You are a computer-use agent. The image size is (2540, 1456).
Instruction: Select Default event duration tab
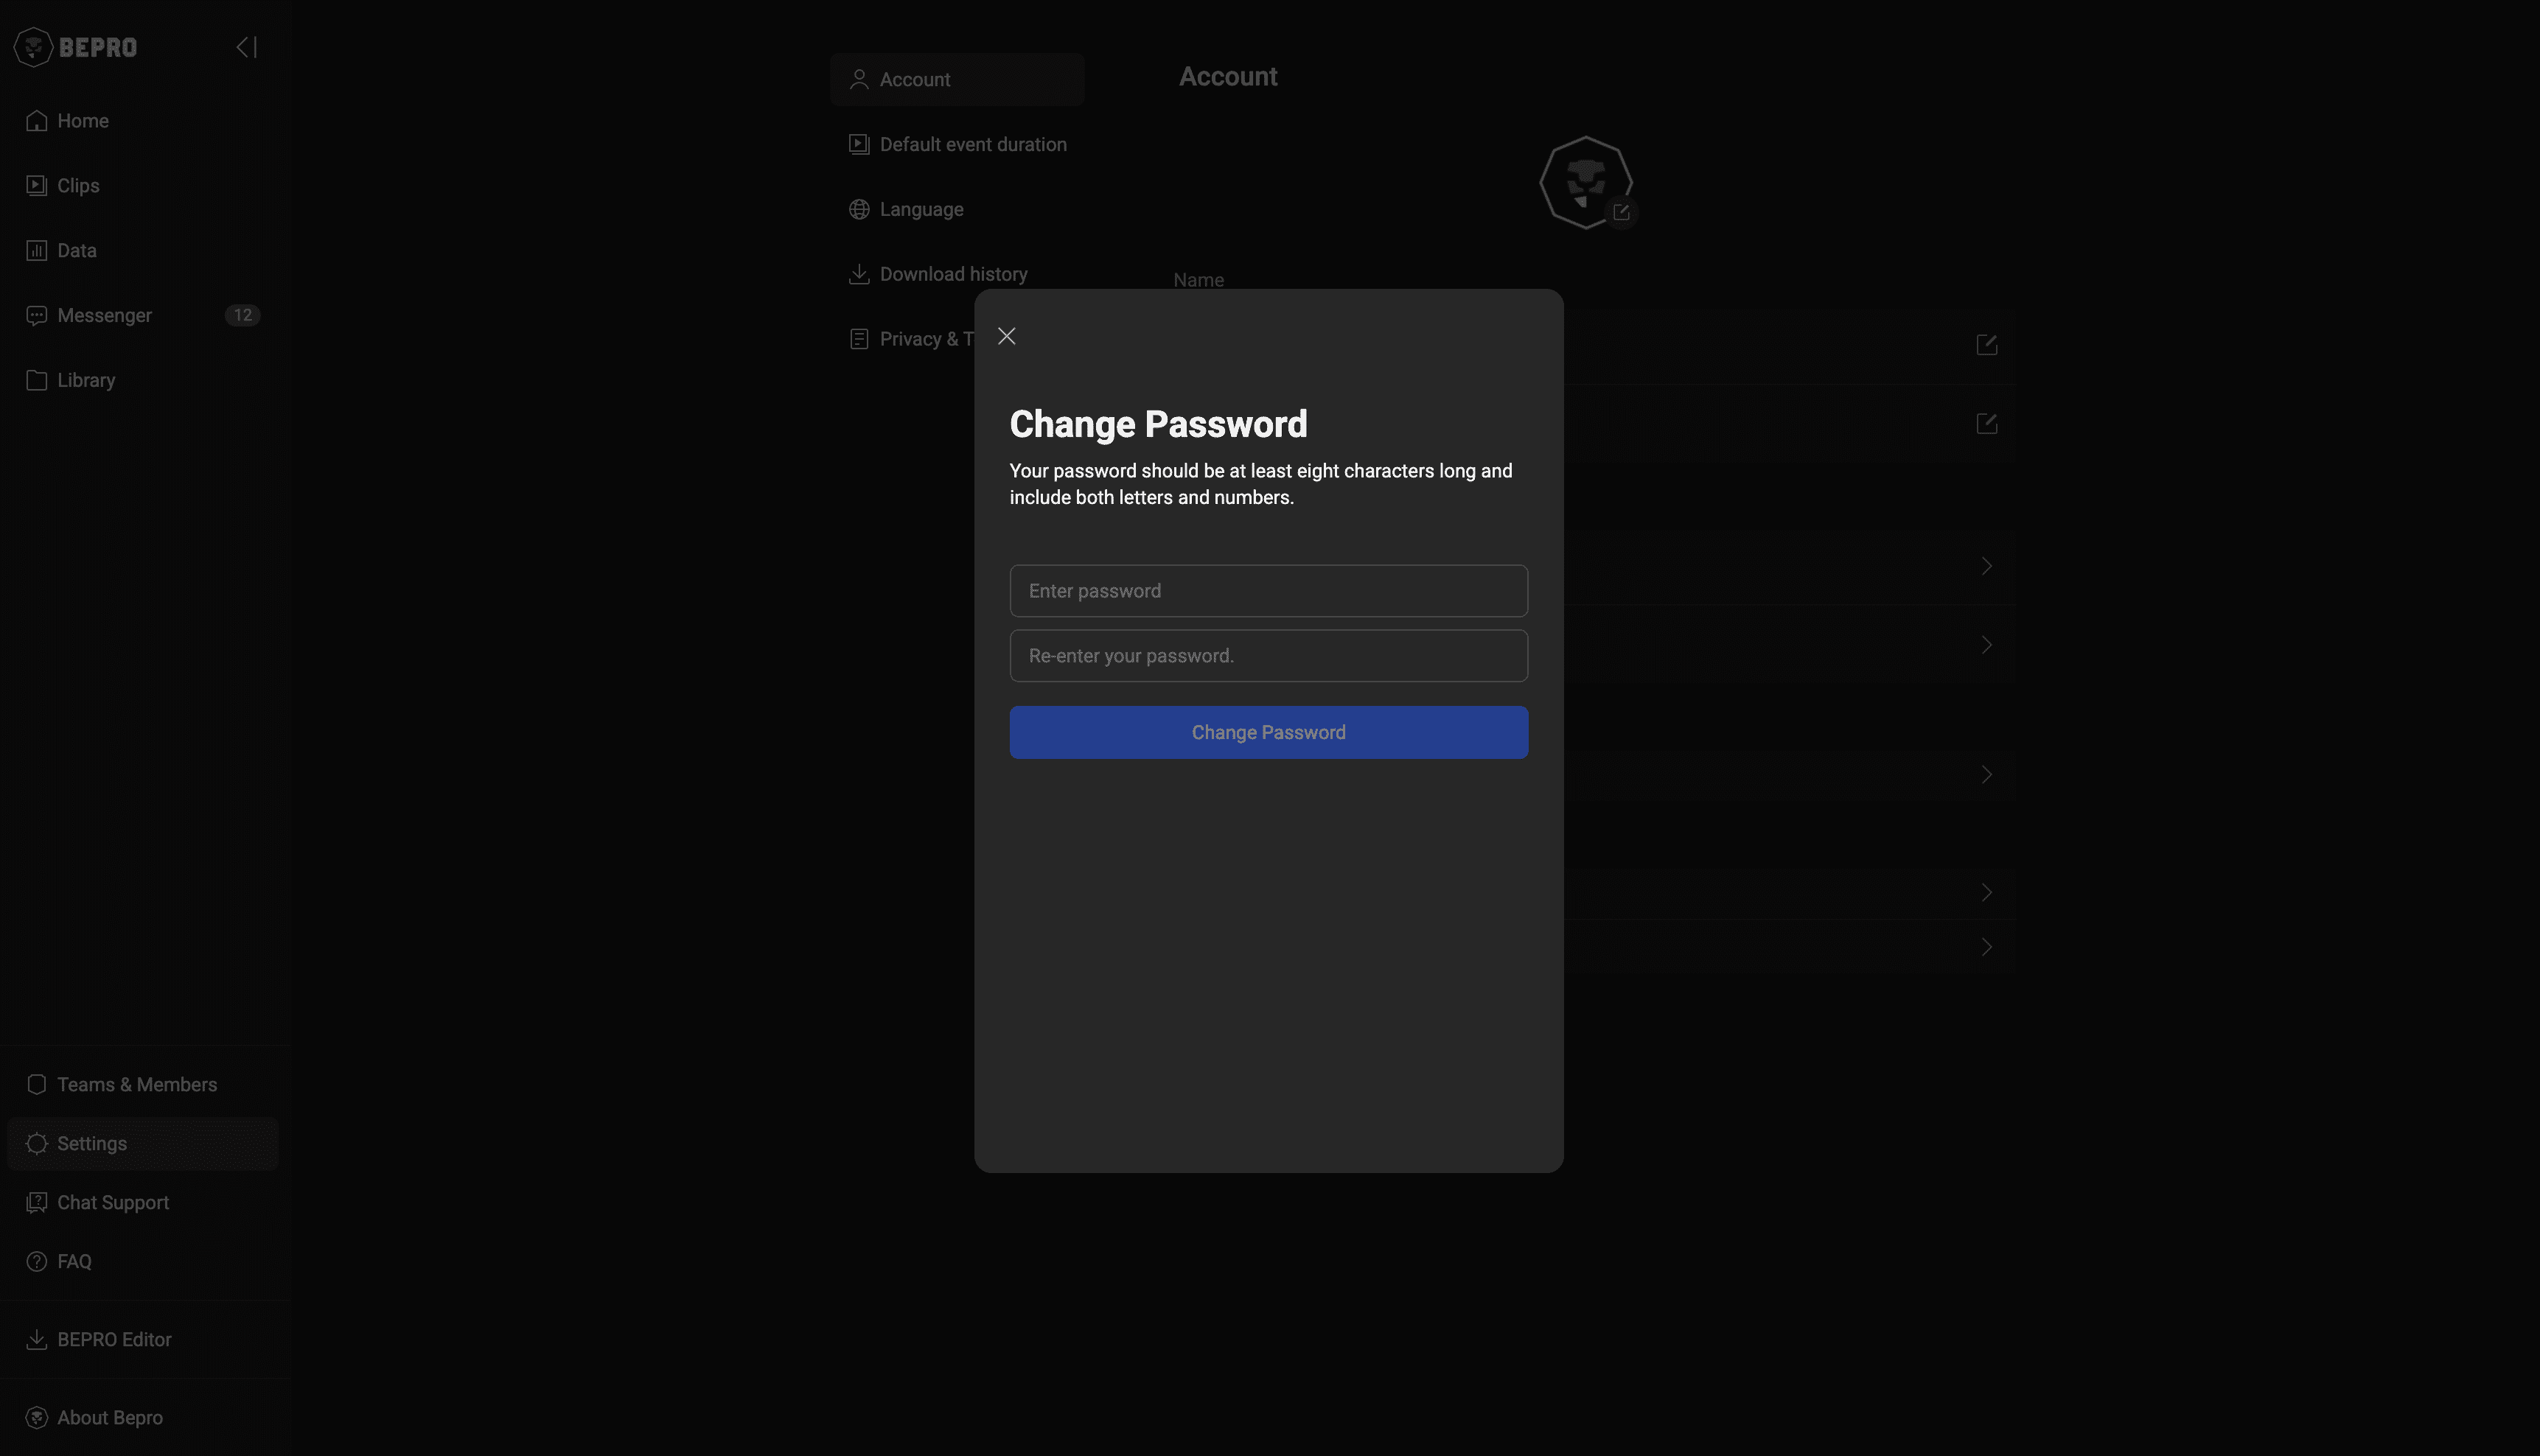pyautogui.click(x=972, y=145)
